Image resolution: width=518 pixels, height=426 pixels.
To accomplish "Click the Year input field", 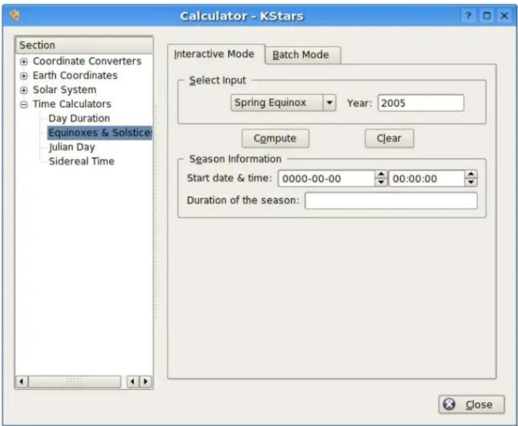I will coord(421,103).
